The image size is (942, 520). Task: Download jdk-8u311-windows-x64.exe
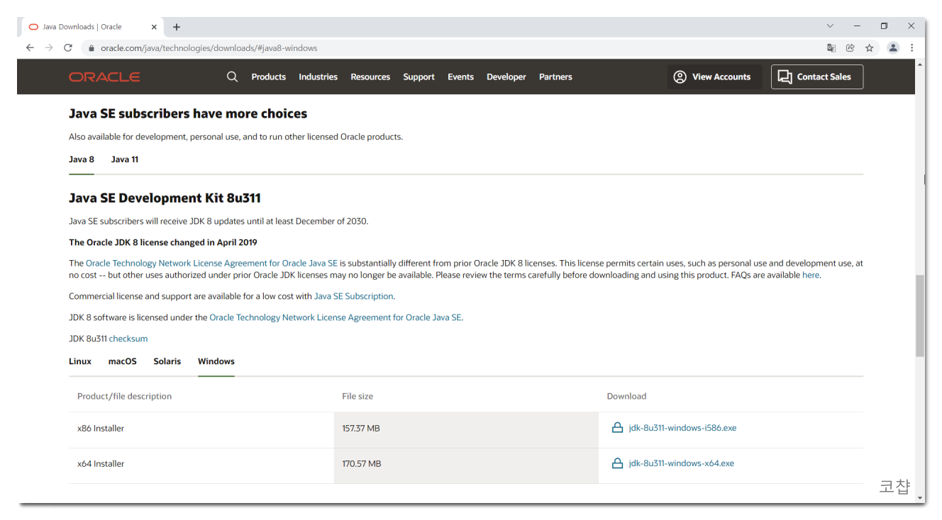(682, 463)
